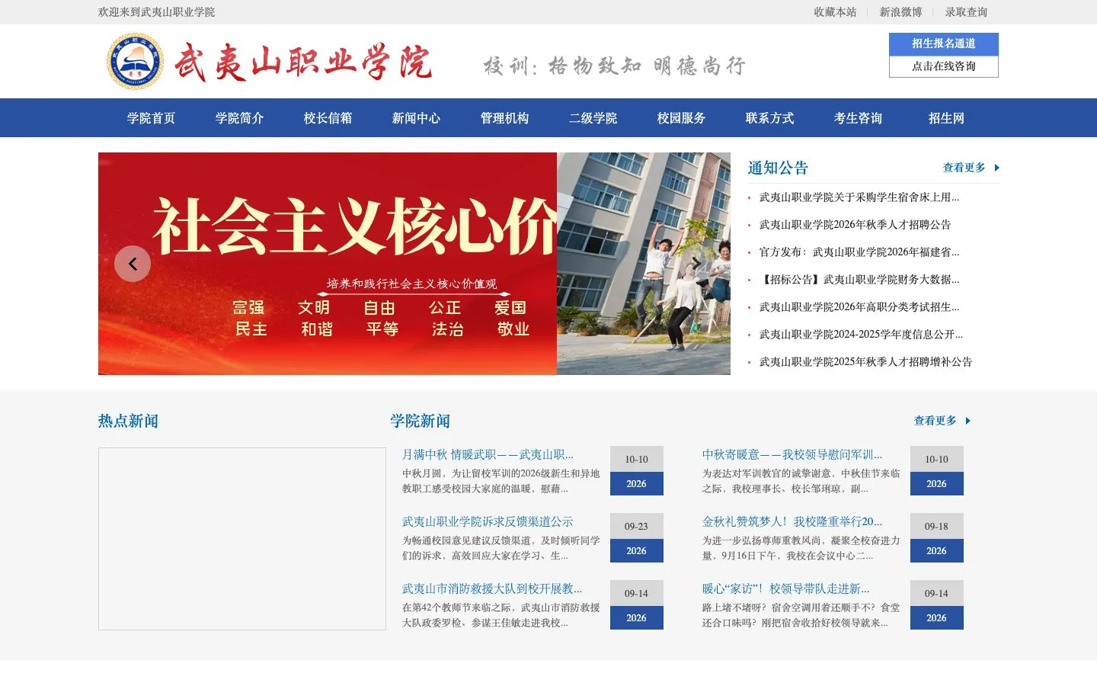Advance to the next carousel slide

(x=696, y=264)
